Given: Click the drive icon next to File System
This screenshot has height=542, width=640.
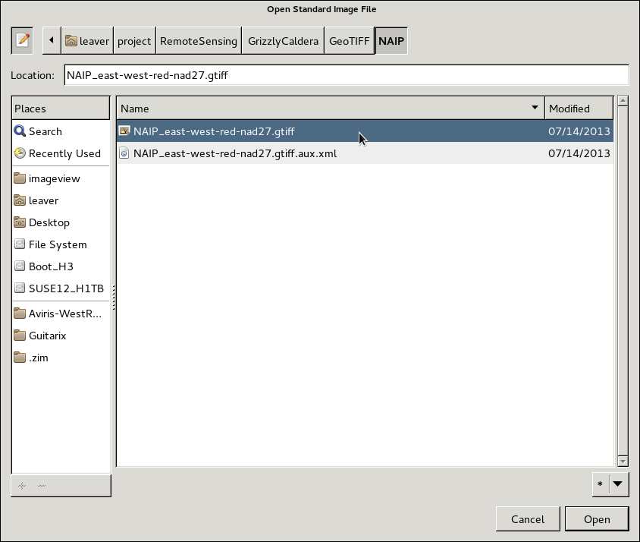Looking at the screenshot, I should coord(20,244).
